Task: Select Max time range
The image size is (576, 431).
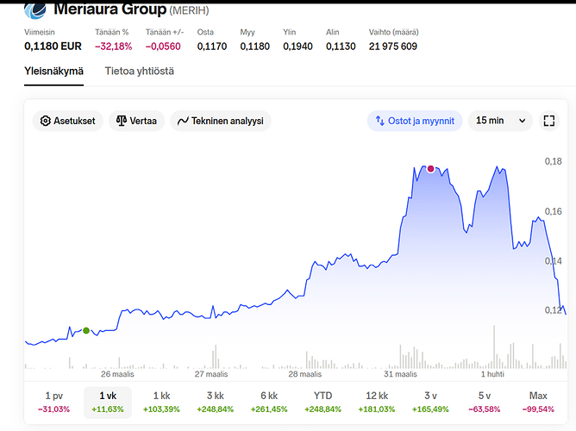Action: [x=538, y=402]
